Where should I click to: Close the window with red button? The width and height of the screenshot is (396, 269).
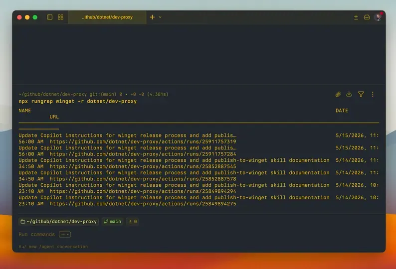[x=19, y=17]
